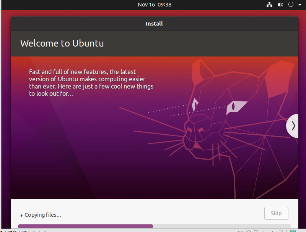Click the Skip button
Image resolution: width=306 pixels, height=232 pixels.
tap(276, 213)
